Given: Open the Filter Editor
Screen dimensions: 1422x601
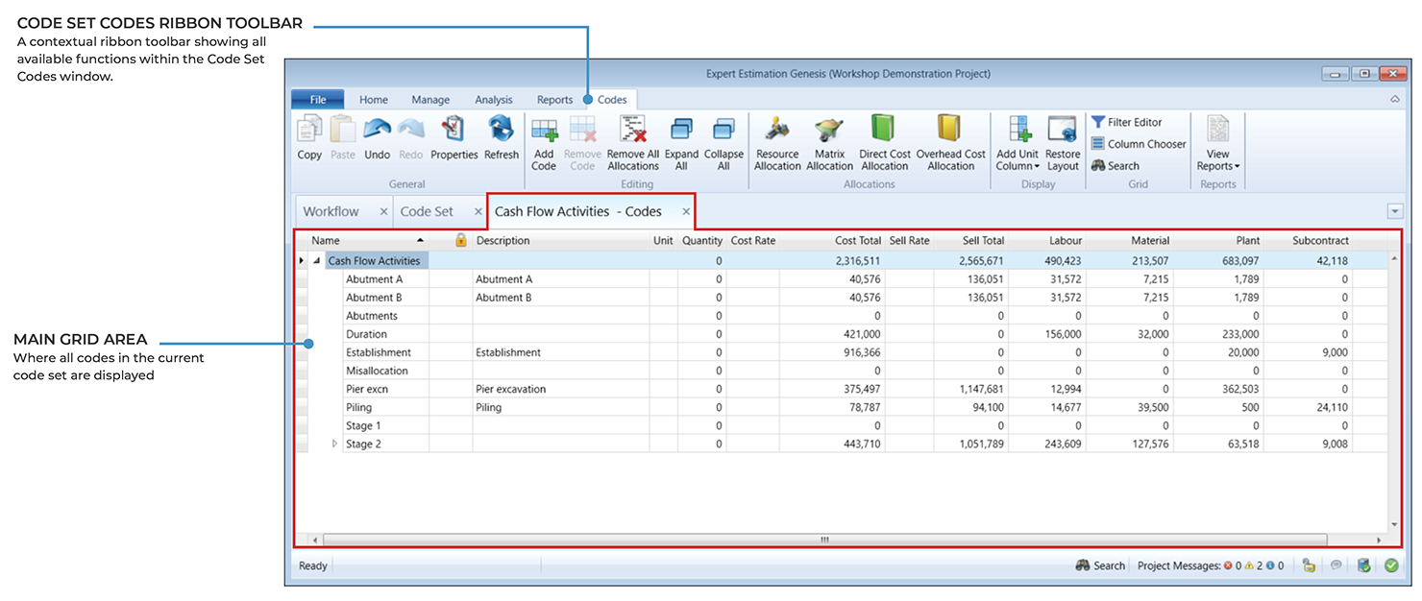Looking at the screenshot, I should [1126, 123].
